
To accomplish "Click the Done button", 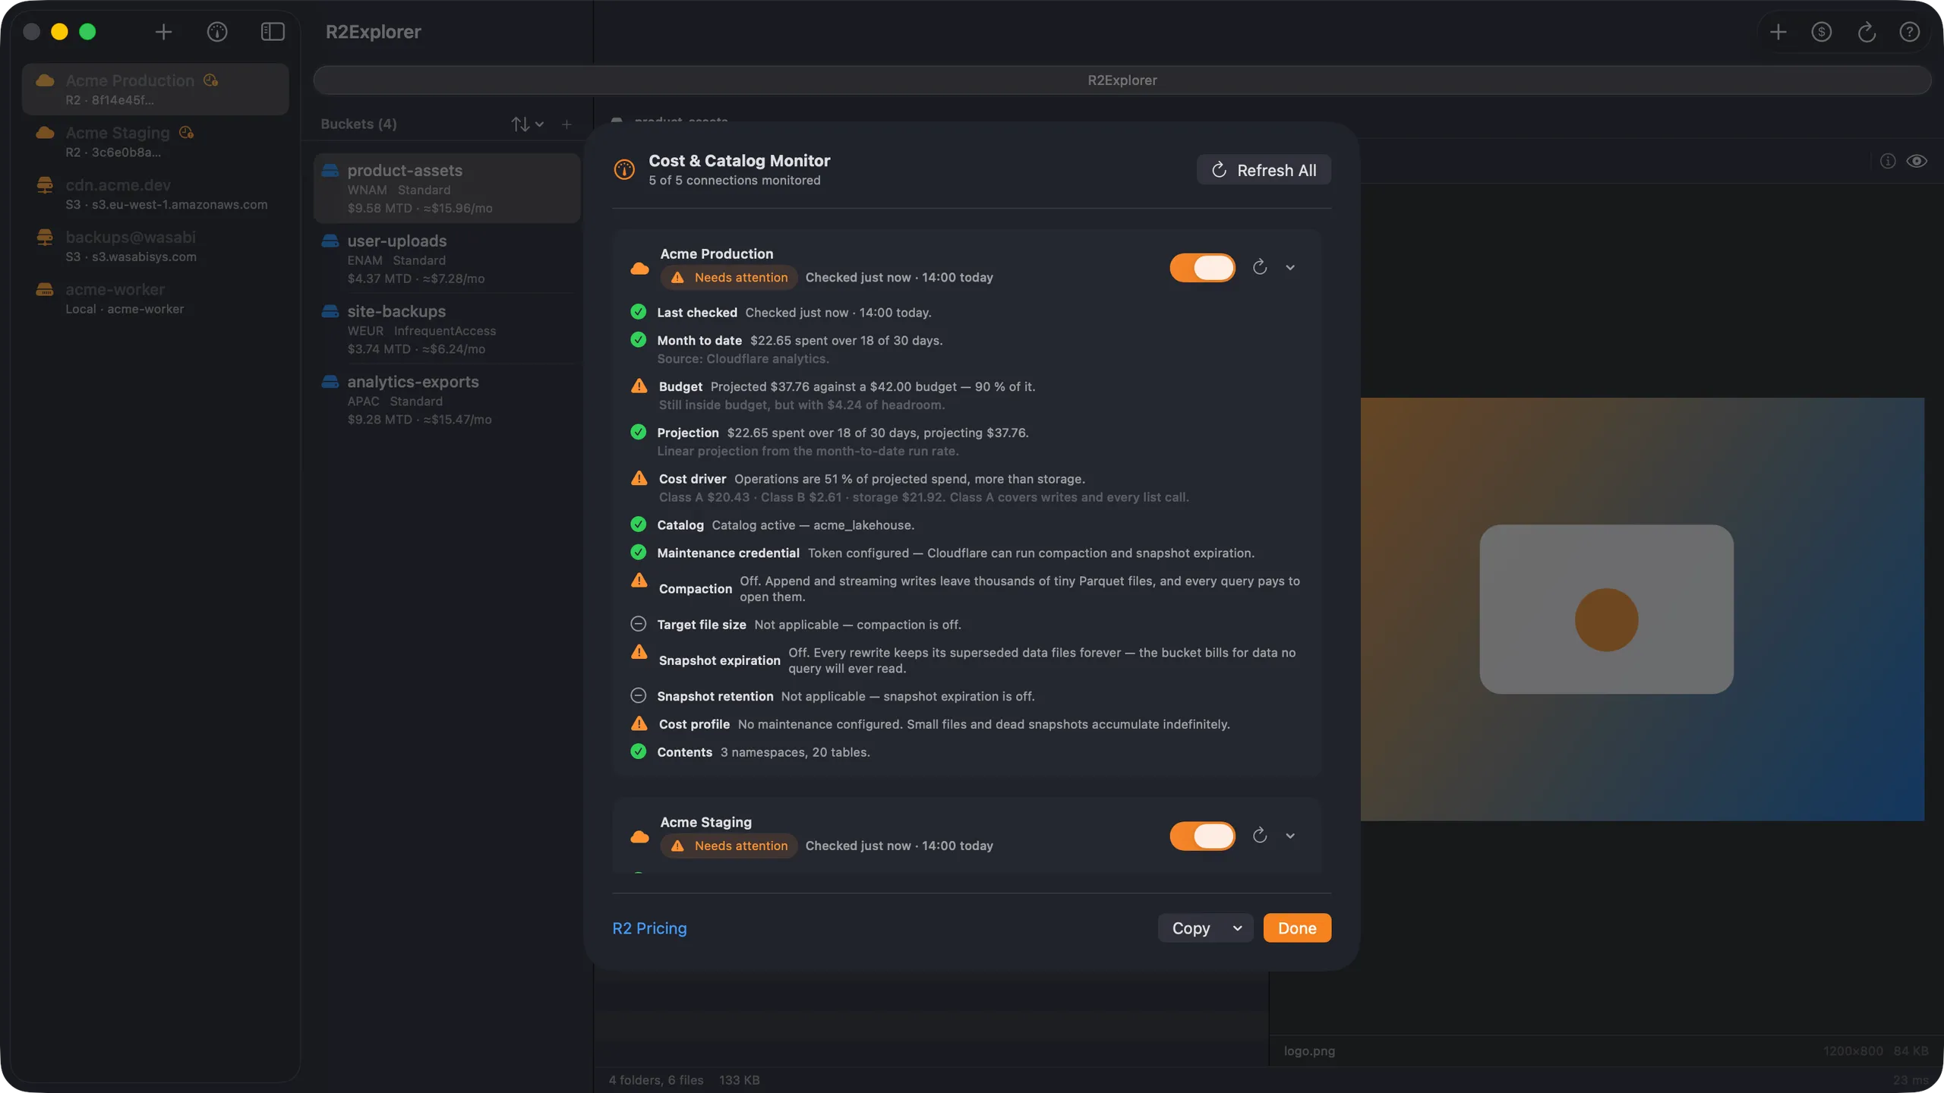I will tap(1297, 928).
